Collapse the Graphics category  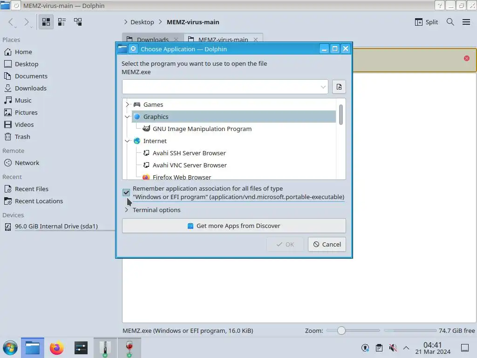[x=128, y=117]
